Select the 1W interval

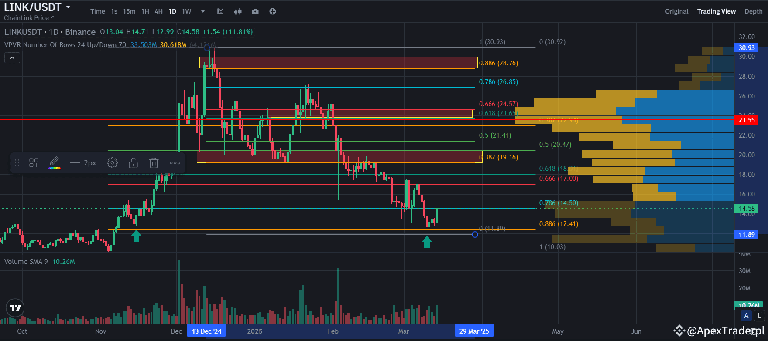187,11
